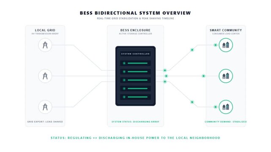This screenshot has width=271, height=152.
Task: Click Grid Export: Load Shaved status text
Action: coord(45,122)
